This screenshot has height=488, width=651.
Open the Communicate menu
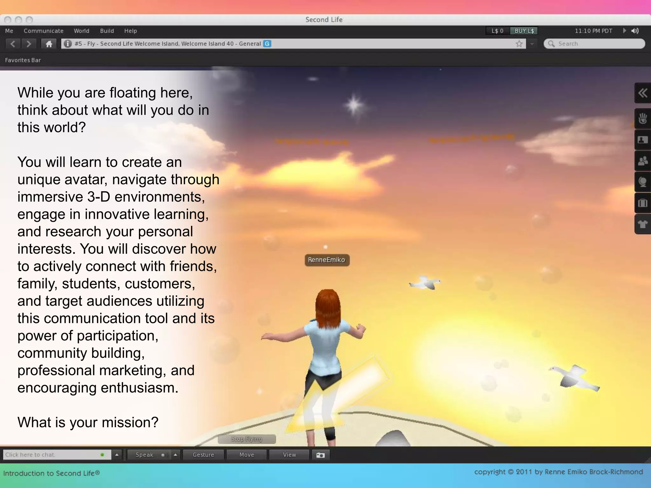(x=44, y=31)
